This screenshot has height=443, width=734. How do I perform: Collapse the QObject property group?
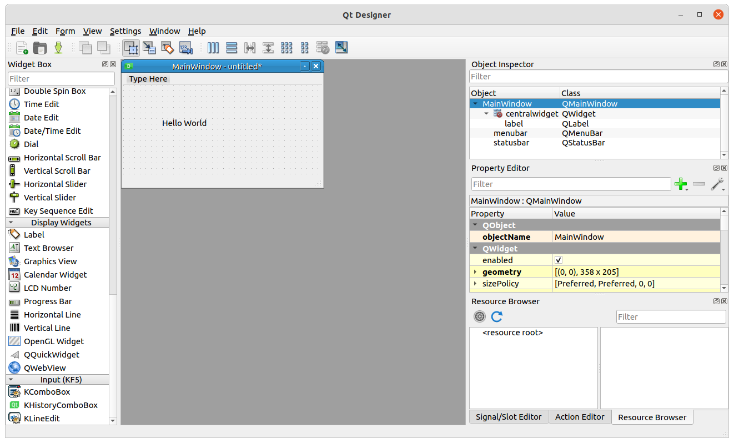click(475, 225)
